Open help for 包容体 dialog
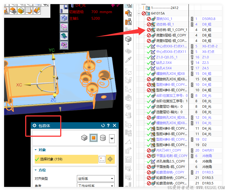 pos(108,126)
